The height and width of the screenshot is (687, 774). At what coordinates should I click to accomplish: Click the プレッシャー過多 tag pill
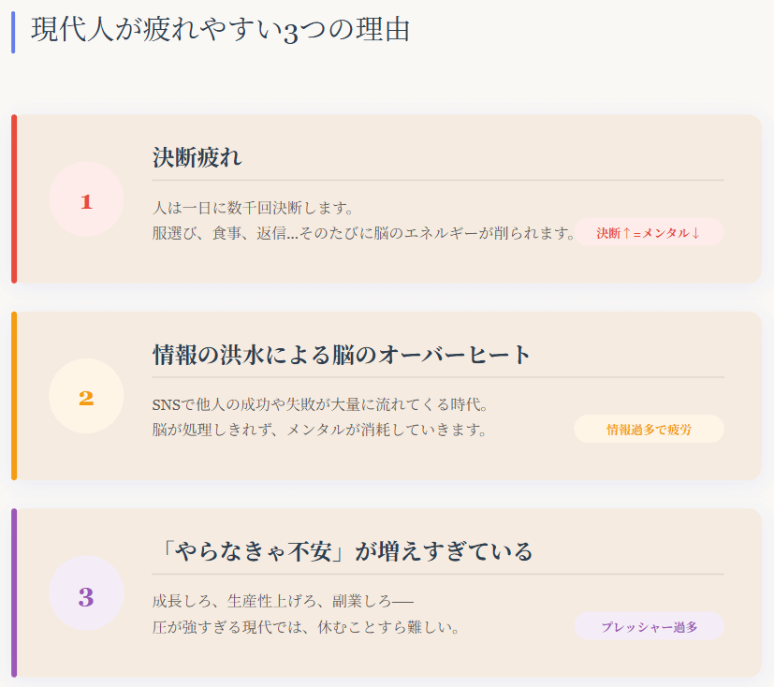649,626
